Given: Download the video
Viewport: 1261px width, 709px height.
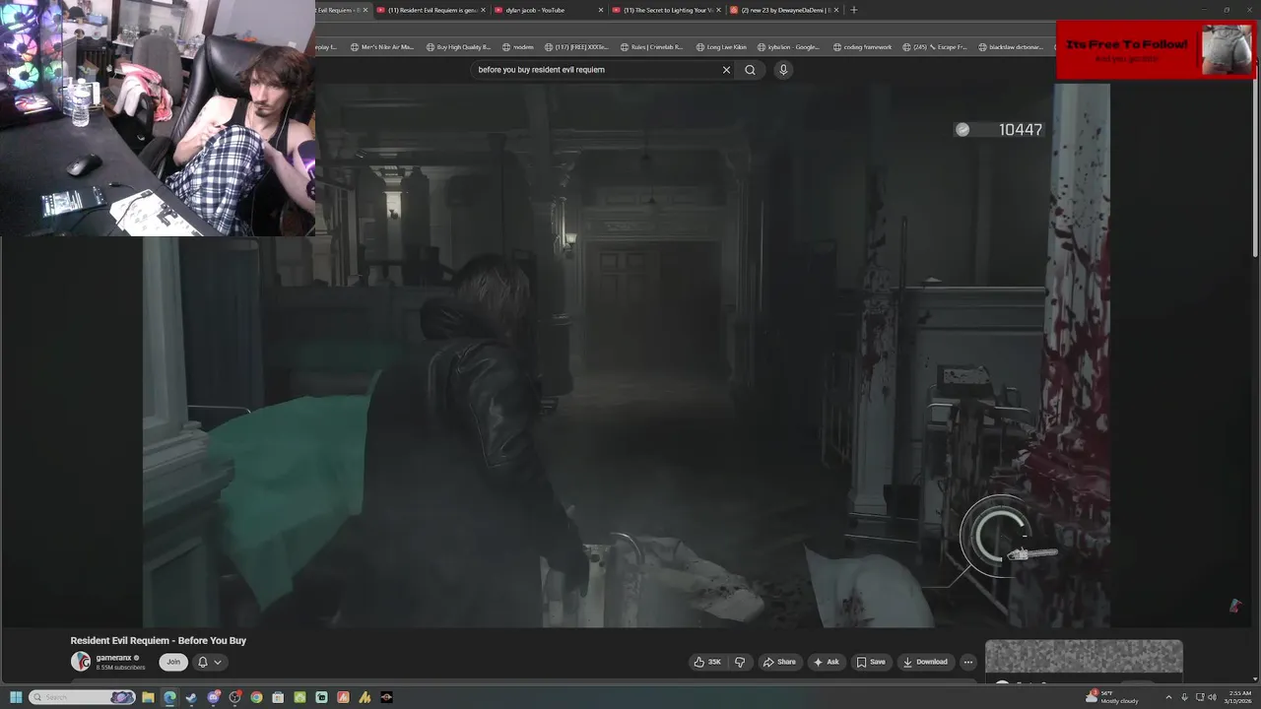Looking at the screenshot, I should 926,662.
